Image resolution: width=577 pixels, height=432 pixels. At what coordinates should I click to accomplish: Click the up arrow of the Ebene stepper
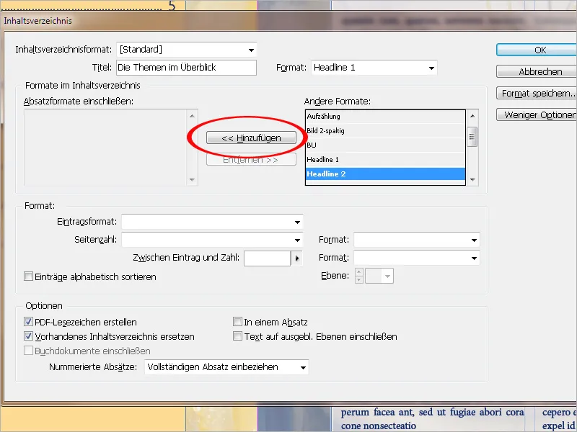(358, 271)
